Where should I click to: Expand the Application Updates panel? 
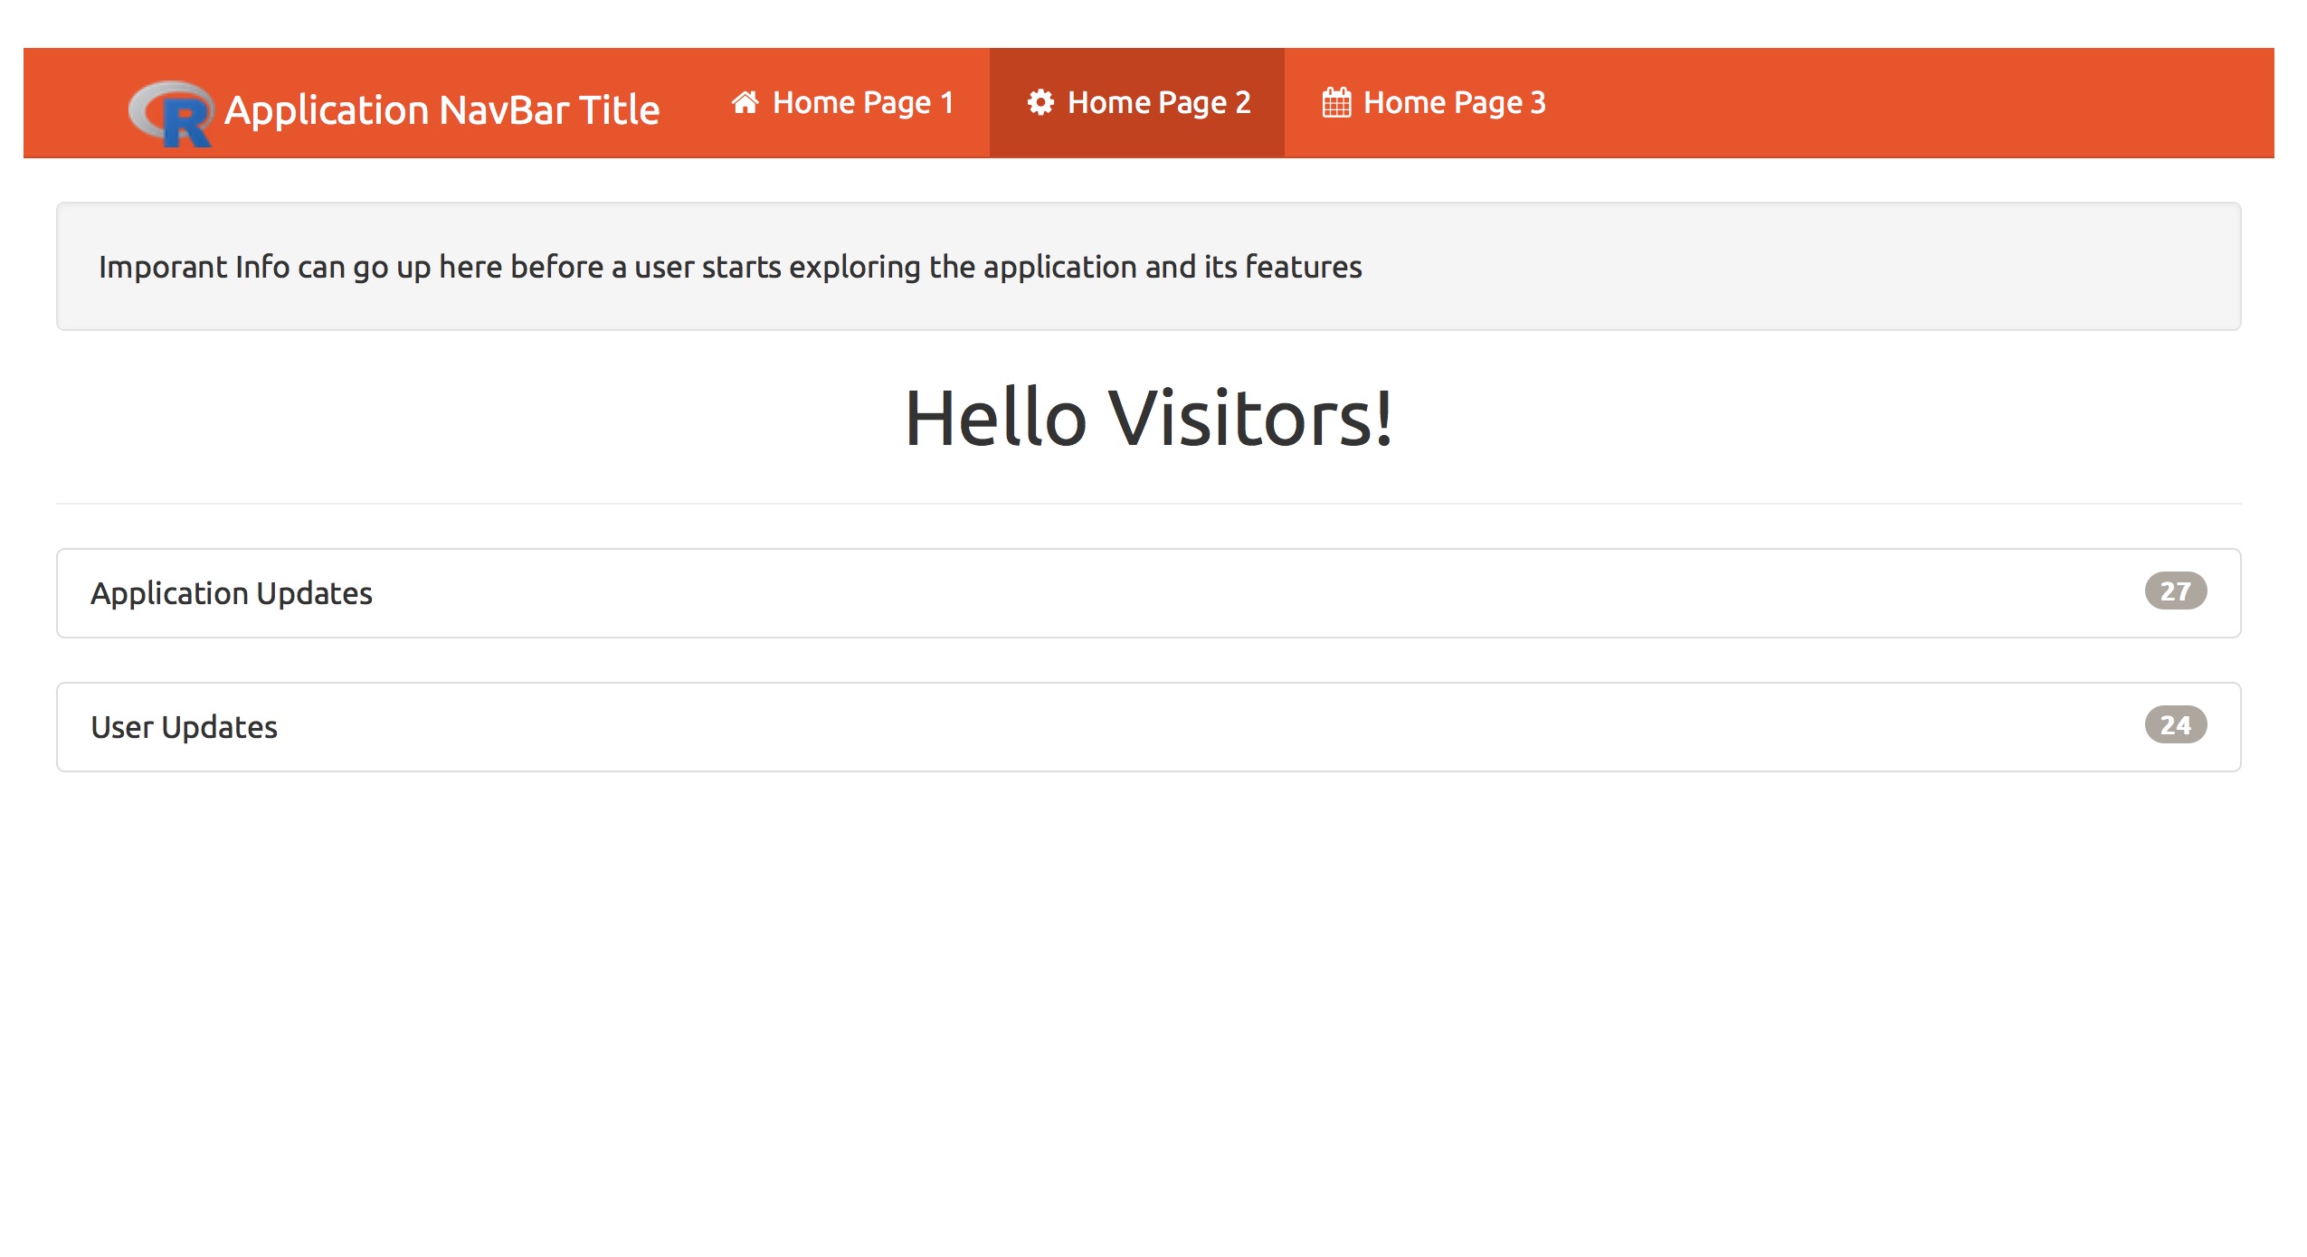(x=1147, y=593)
